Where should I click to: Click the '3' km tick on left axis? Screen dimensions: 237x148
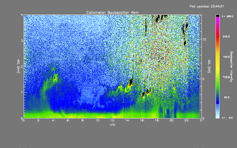[22, 41]
